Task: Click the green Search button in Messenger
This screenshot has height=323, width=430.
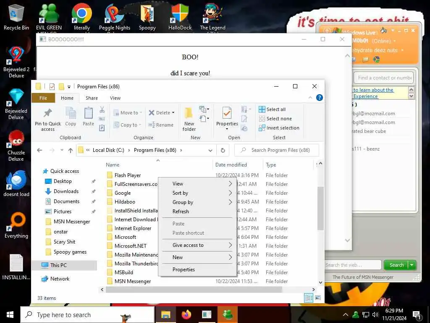Action: pyautogui.click(x=396, y=265)
